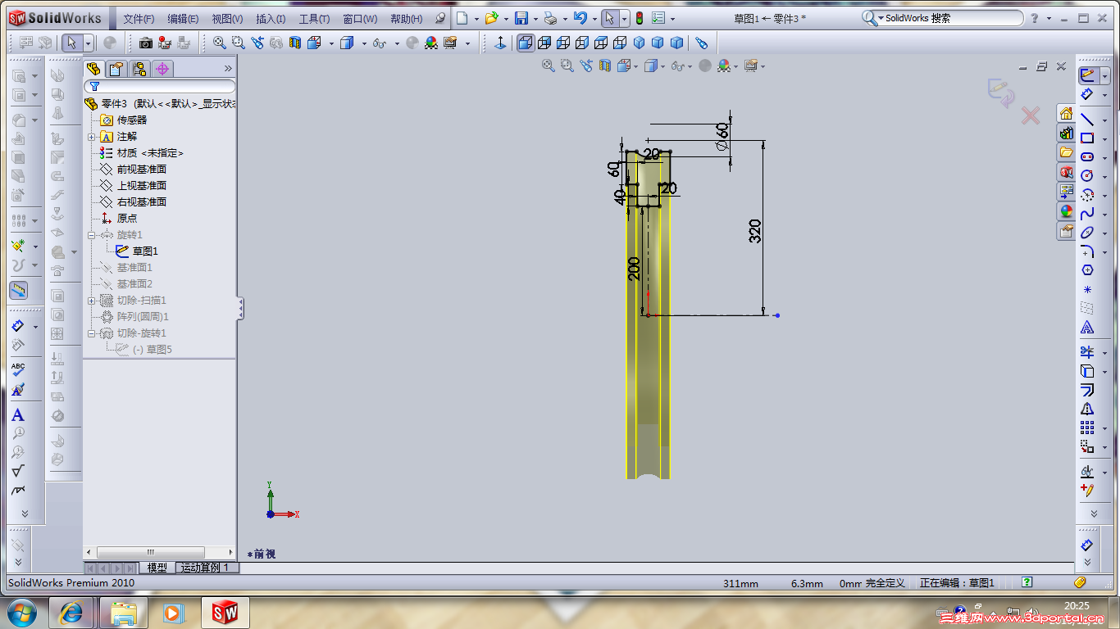Click the feature tree horizontal scrollbar
This screenshot has width=1120, height=629.
pos(151,552)
